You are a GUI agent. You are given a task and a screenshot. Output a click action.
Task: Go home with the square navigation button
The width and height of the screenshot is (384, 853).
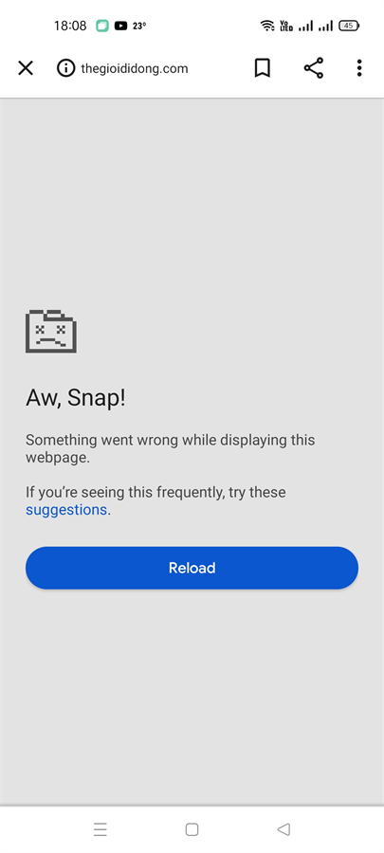[x=192, y=829]
